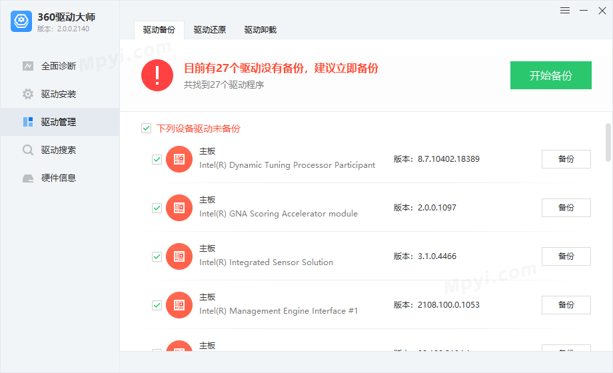613x373 pixels.
Task: Click the 驱动安装 gear icon in sidebar
Action: point(28,94)
